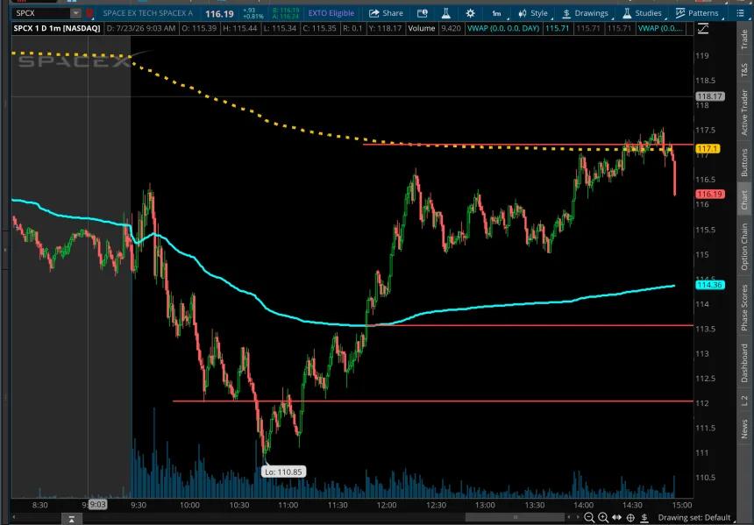Switch to the Active Trader sidebar tab
The width and height of the screenshot is (754, 525).
click(744, 113)
